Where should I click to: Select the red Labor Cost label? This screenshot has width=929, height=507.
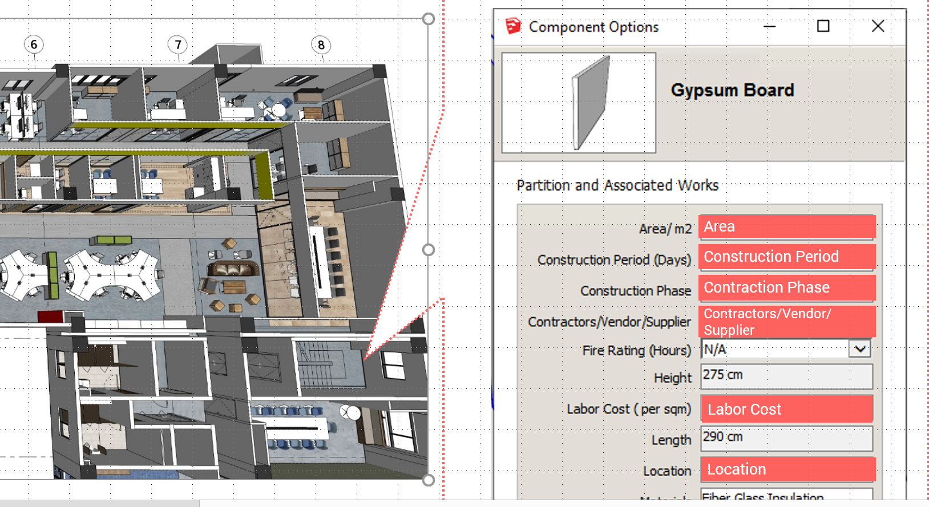click(x=786, y=409)
